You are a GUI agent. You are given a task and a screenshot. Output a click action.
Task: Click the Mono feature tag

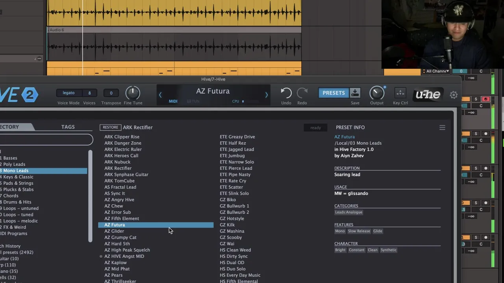pos(340,231)
